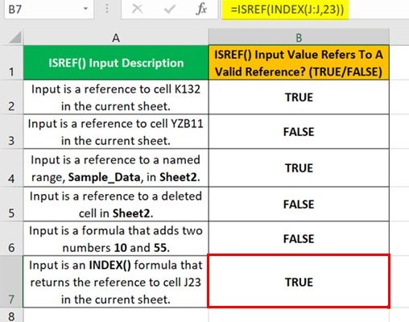Select the cell about deleted cell in Sheet2
This screenshot has height=322, width=409.
[116, 204]
